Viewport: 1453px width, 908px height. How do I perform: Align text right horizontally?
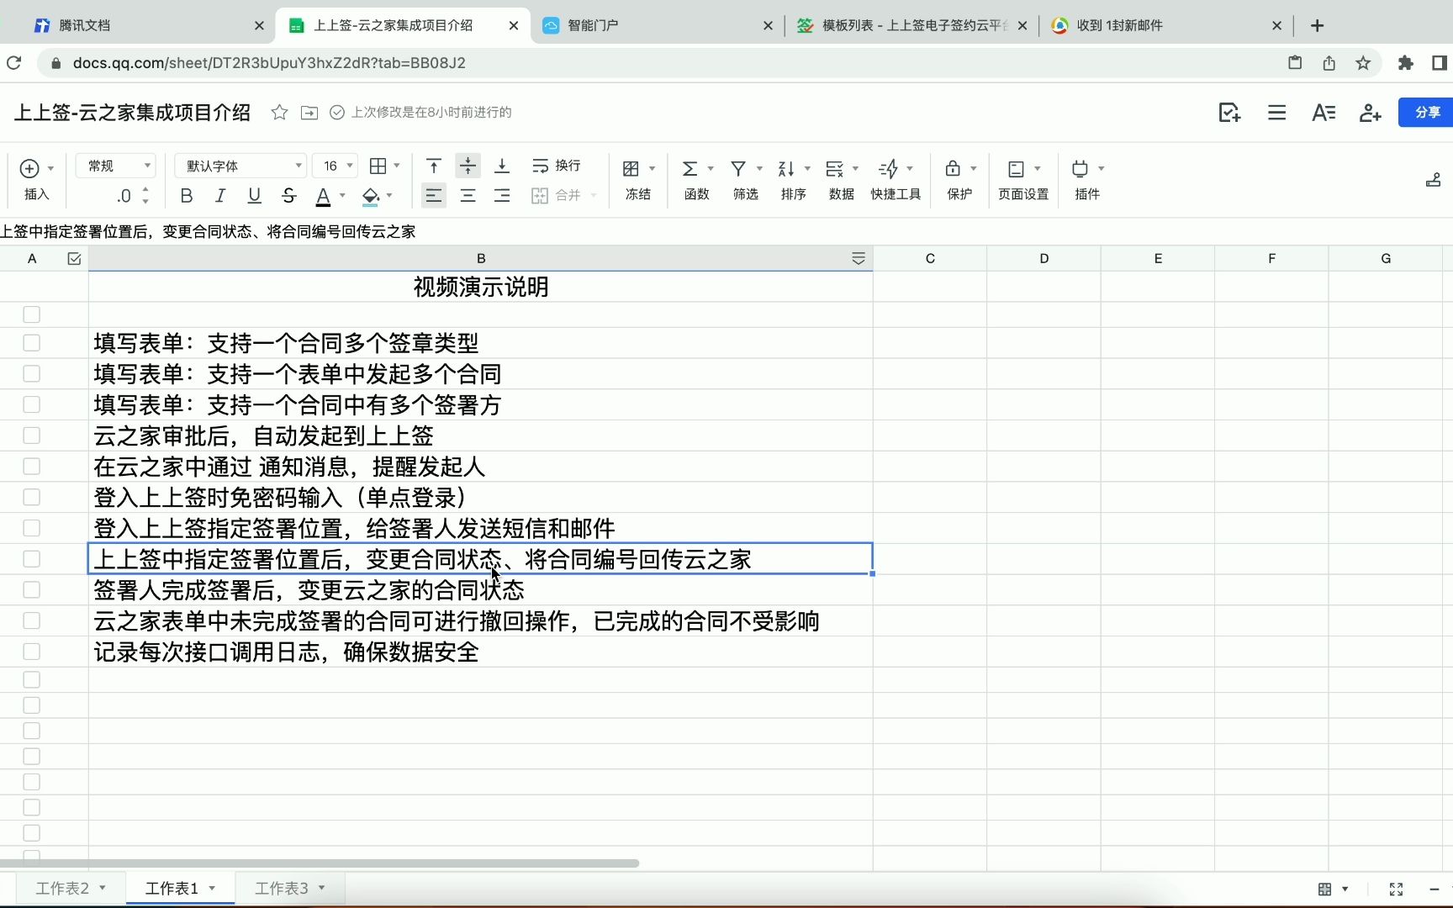click(x=502, y=196)
